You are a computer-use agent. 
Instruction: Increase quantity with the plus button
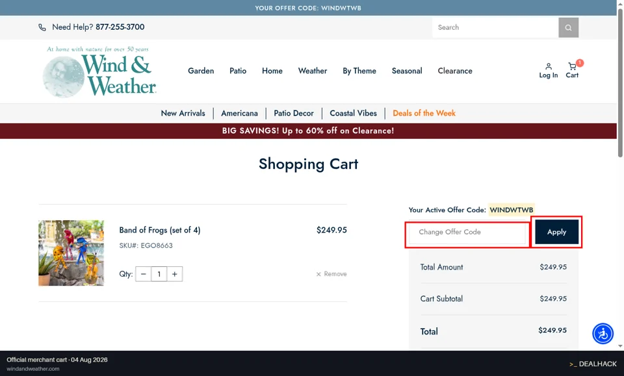[x=174, y=274]
